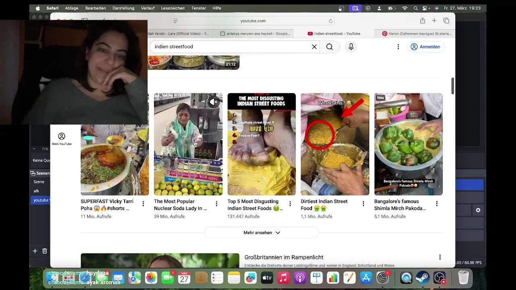
Task: Open the reader icon in the address bar
Action: pyautogui.click(x=175, y=21)
